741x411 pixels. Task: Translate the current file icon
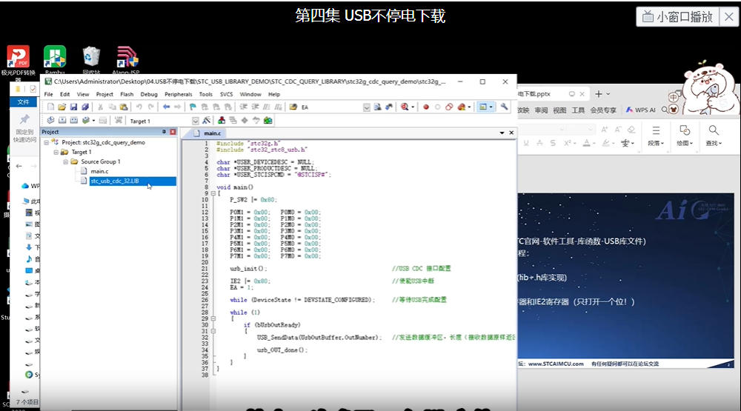click(50, 121)
